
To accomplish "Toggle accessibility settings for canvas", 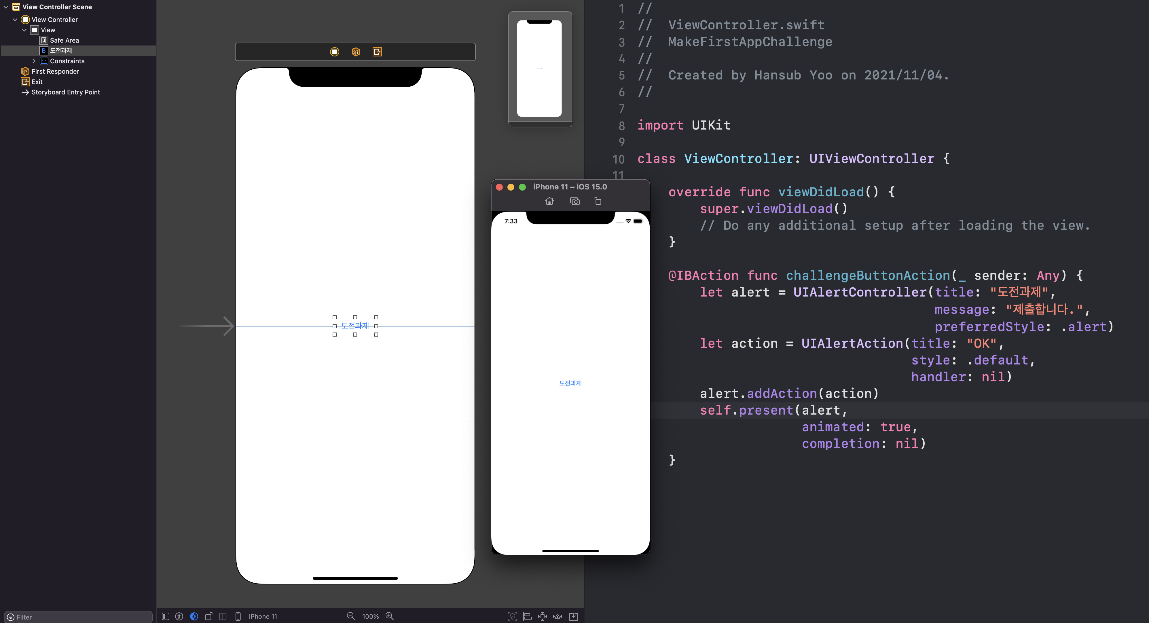I will click(179, 616).
